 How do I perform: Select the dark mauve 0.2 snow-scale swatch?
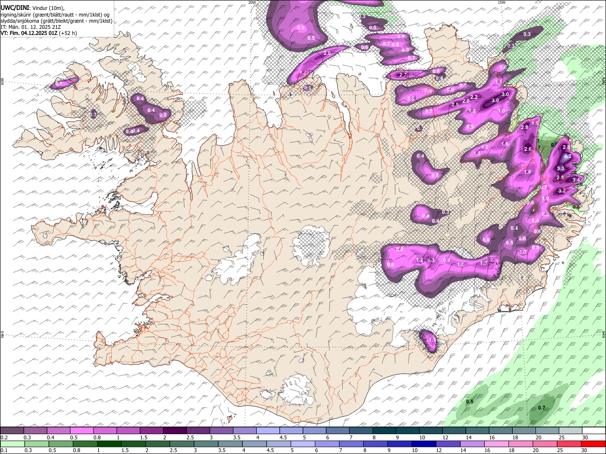12,431
